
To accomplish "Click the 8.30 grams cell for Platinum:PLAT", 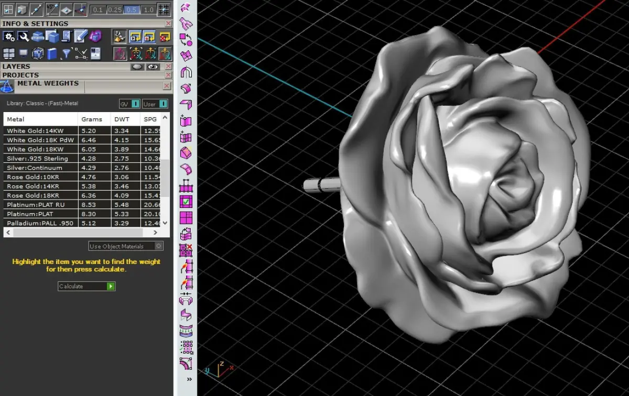I will (x=94, y=214).
